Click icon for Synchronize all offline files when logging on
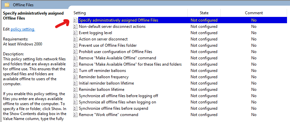Viewport: 290px width, 122px height. [75, 102]
